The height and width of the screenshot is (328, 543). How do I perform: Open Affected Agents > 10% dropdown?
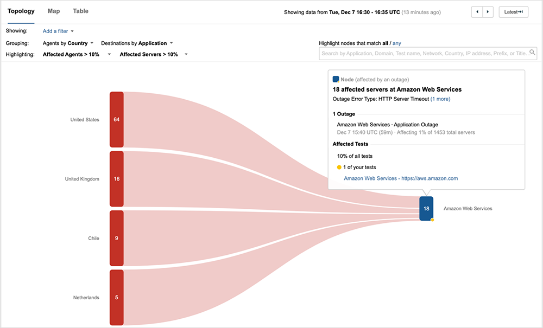pyautogui.click(x=77, y=54)
